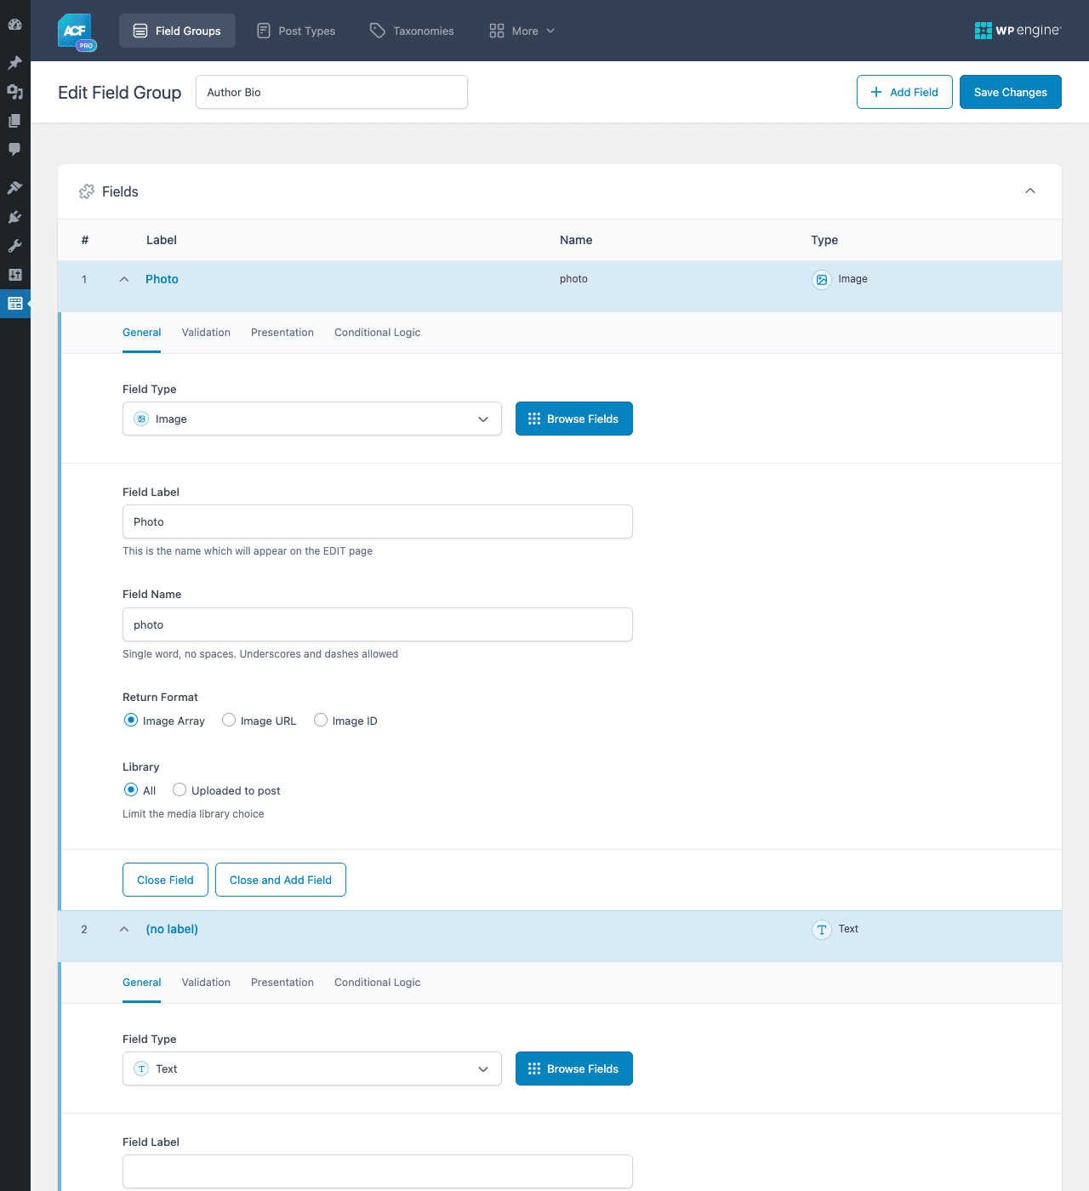Open WordPress Dashboard from sidebar icon
This screenshot has height=1191, width=1089.
[14, 25]
